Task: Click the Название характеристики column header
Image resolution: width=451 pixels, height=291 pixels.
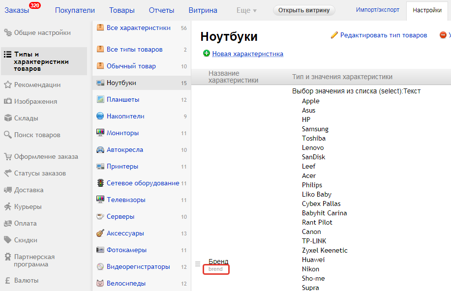Action: pyautogui.click(x=233, y=77)
